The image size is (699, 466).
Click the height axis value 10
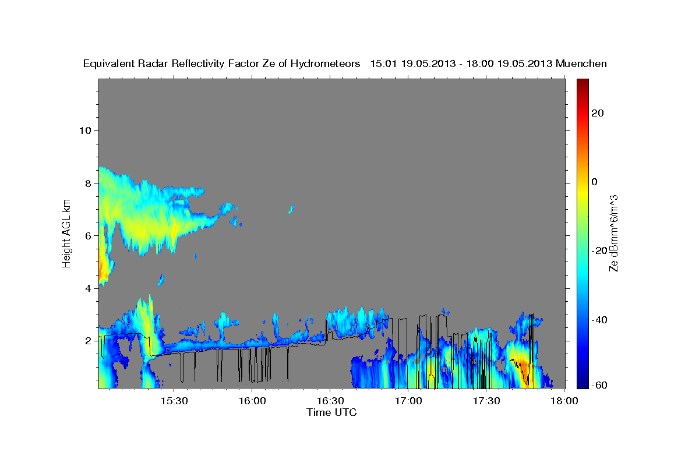click(84, 130)
